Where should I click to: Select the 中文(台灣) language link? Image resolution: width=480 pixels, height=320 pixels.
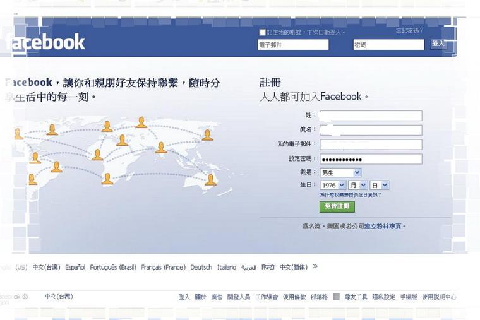pos(47,267)
